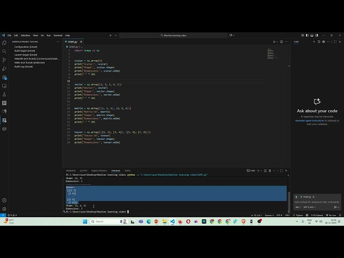Switch to the Problems panel tab

70,171
